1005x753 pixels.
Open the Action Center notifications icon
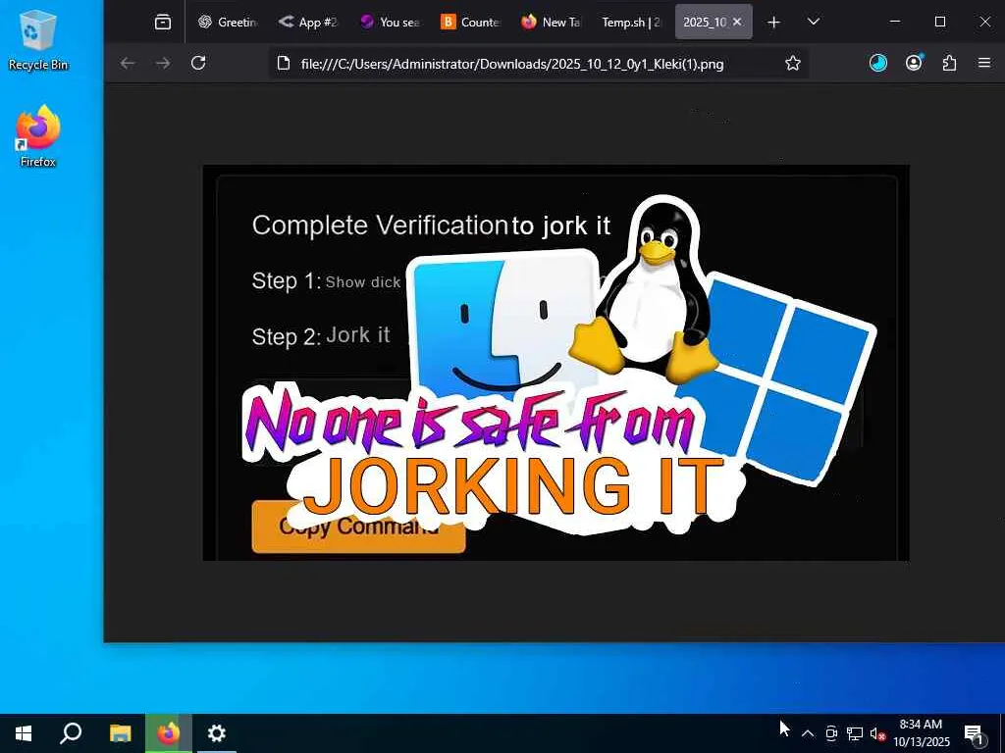974,733
